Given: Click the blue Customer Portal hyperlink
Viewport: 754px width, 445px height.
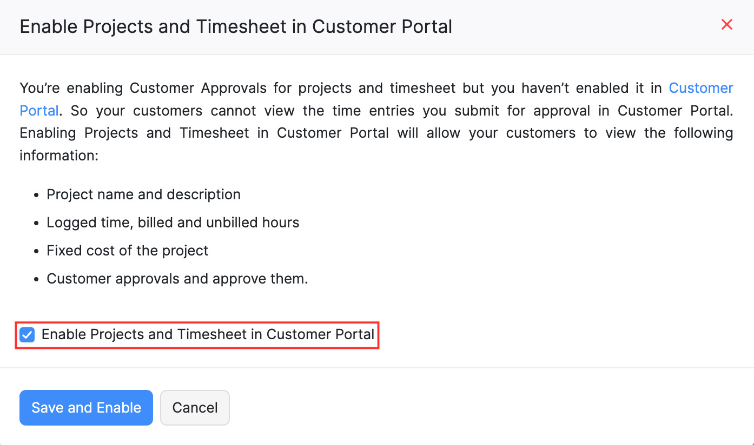Looking at the screenshot, I should pos(701,88).
